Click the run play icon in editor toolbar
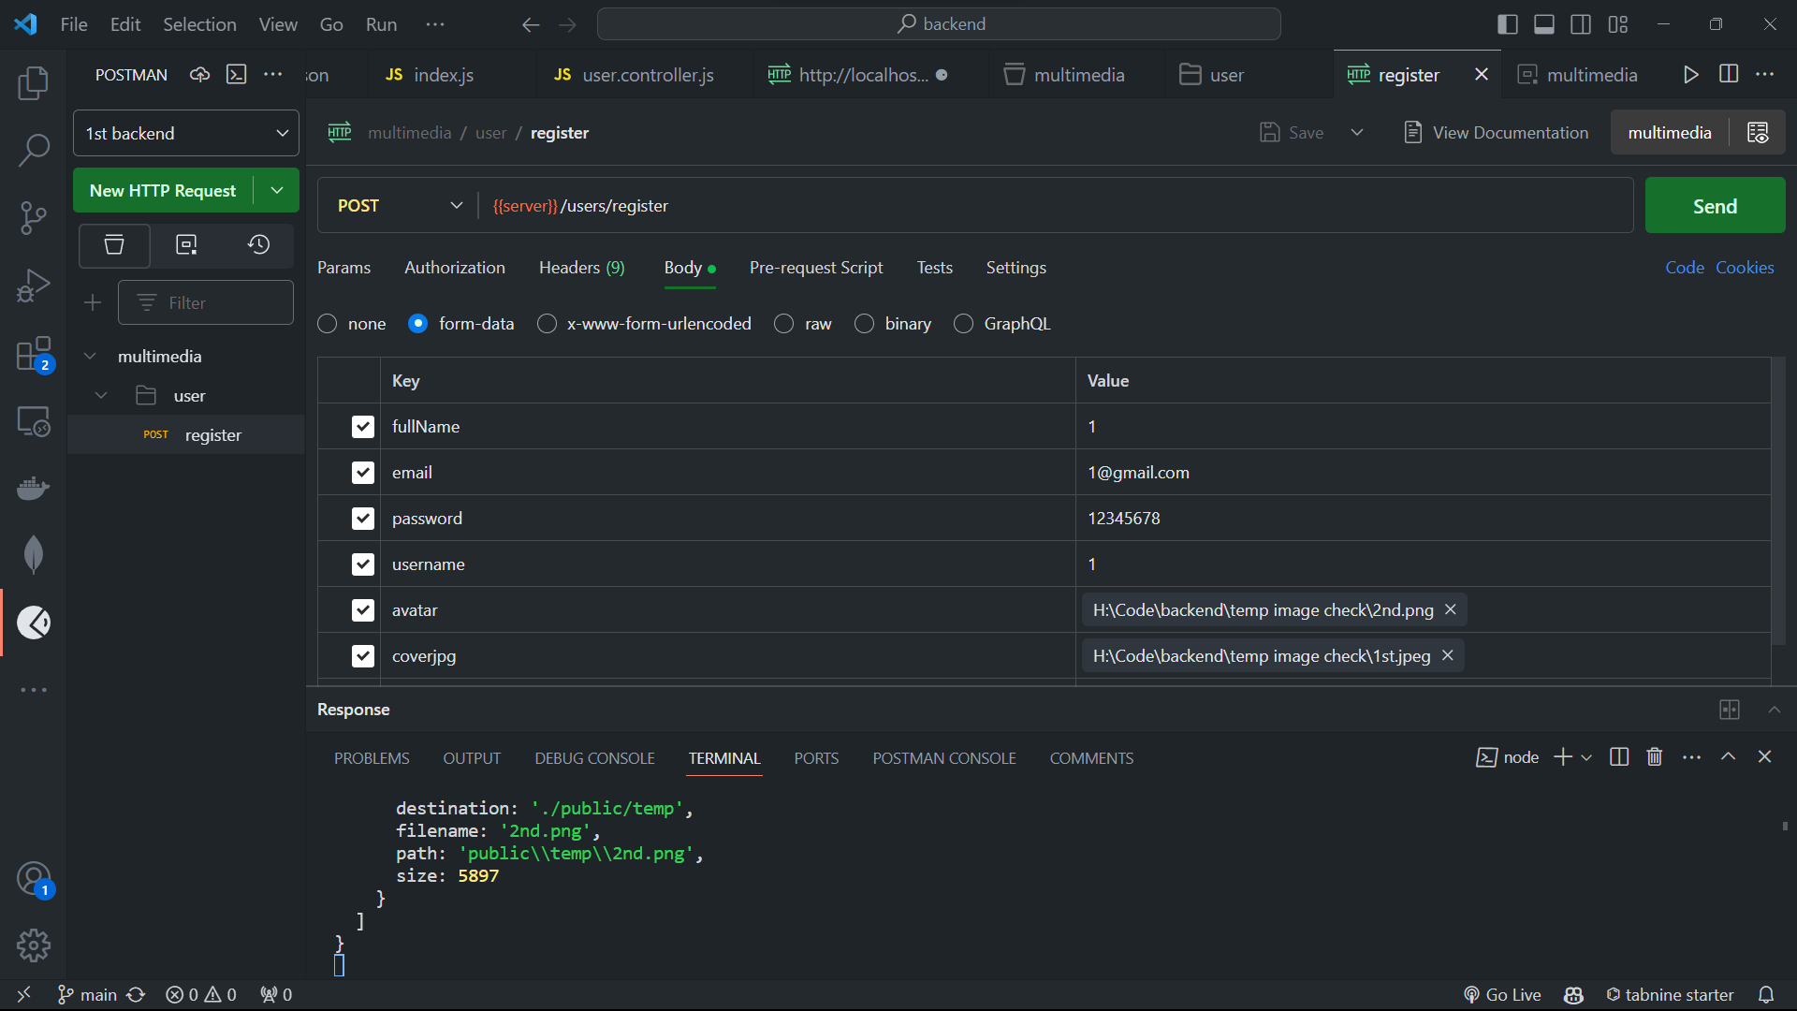Viewport: 1797px width, 1011px height. tap(1690, 75)
